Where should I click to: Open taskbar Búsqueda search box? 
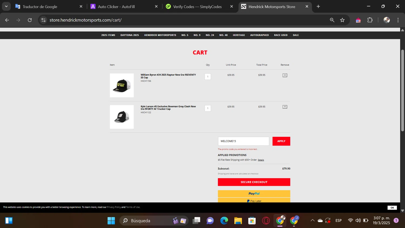click(154, 221)
